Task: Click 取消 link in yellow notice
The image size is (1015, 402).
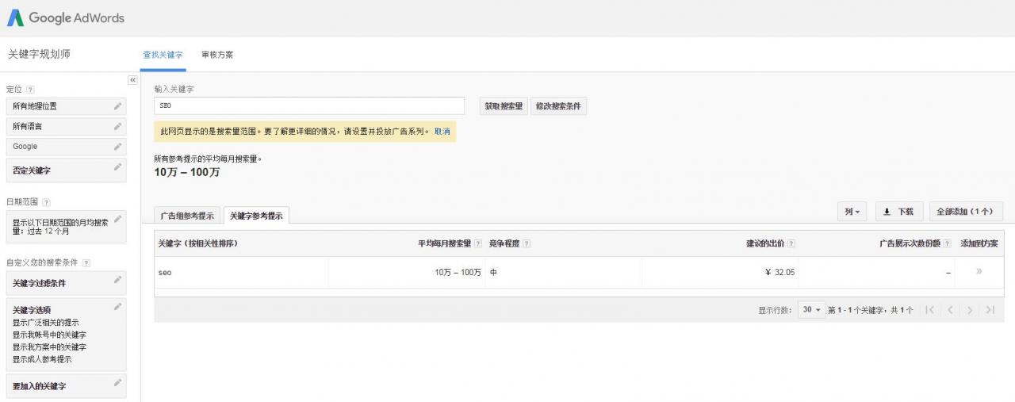Action: coord(442,132)
